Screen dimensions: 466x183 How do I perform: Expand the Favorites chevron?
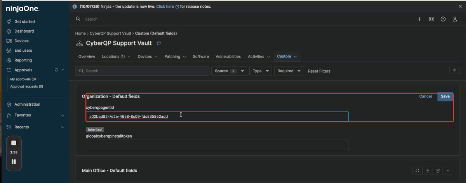coord(63,115)
